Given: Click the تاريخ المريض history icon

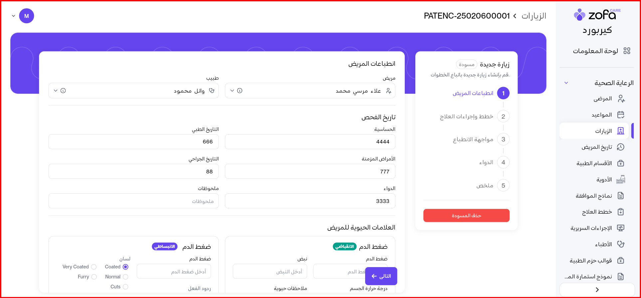Looking at the screenshot, I should tap(621, 147).
